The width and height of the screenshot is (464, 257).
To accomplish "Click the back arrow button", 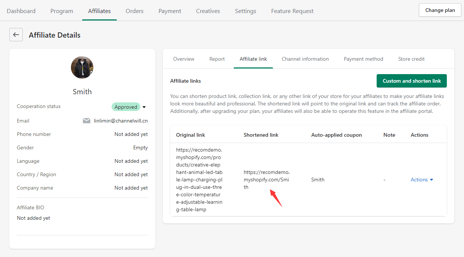I will click(x=16, y=35).
